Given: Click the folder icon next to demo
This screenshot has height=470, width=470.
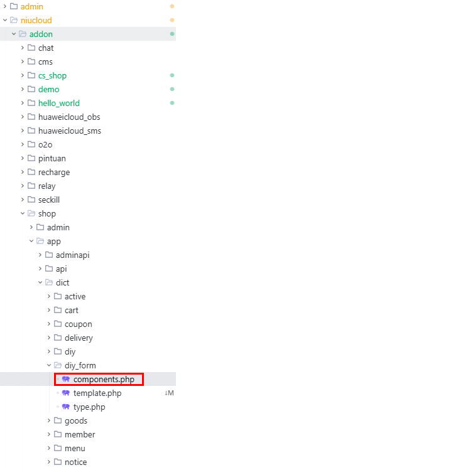Looking at the screenshot, I should 31,89.
